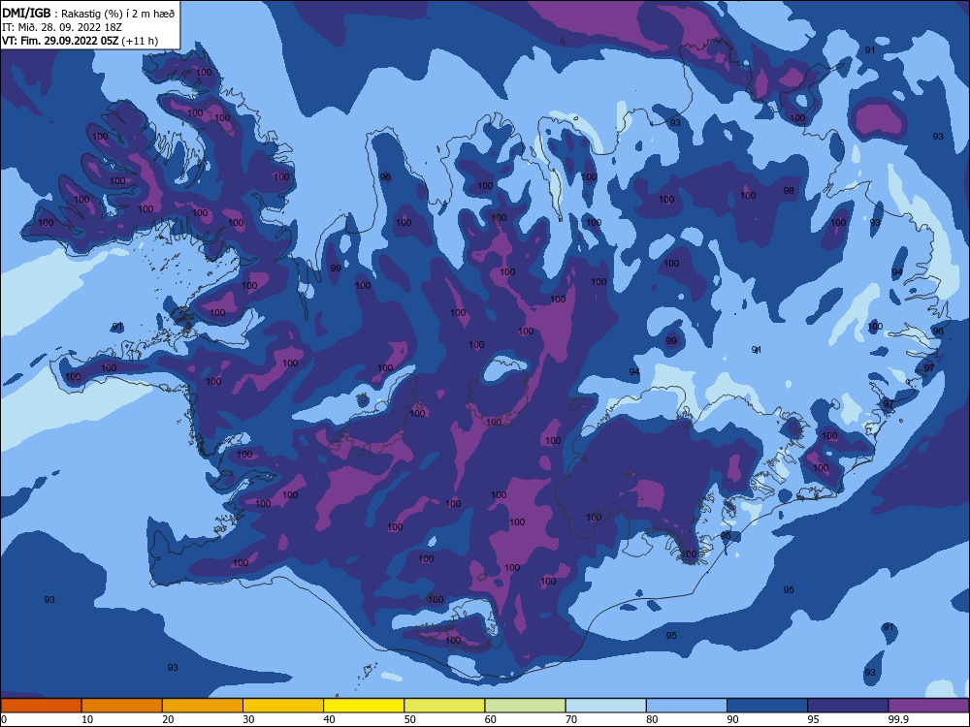Click the '(+11 h)' forecast offset text
The image size is (970, 727).
(140, 41)
